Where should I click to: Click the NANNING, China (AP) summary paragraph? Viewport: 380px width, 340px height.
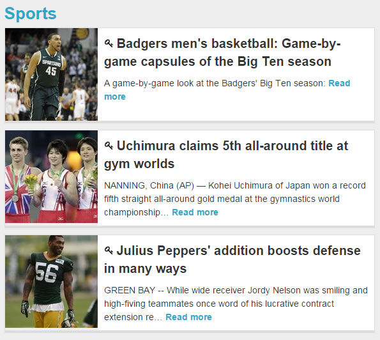[235, 199]
